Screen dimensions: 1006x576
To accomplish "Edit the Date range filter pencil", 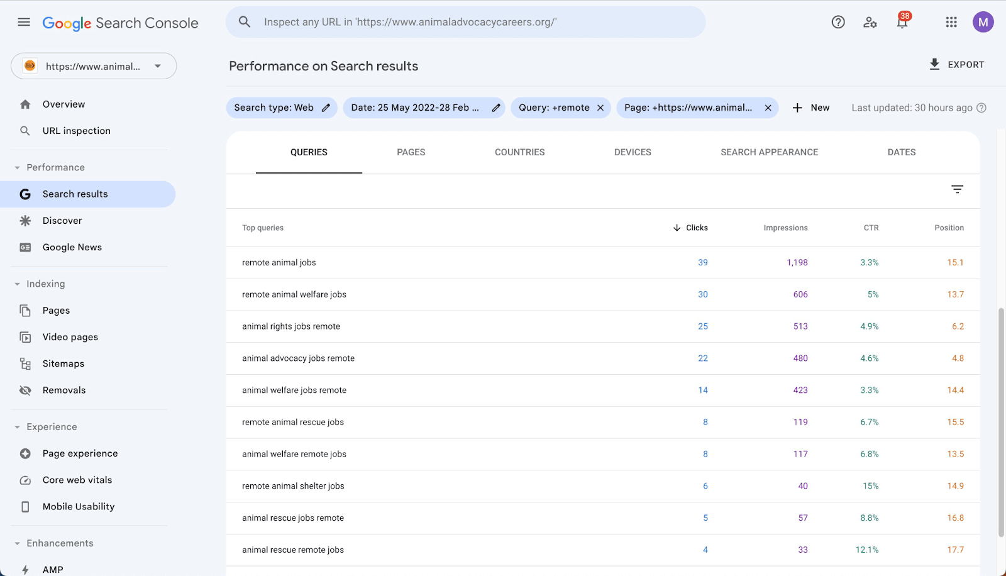I will click(x=496, y=108).
